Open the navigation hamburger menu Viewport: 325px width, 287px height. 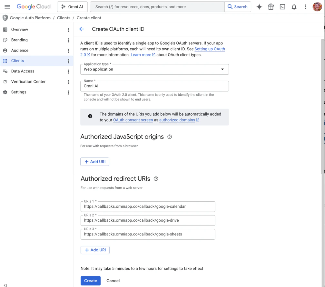coord(7,6)
